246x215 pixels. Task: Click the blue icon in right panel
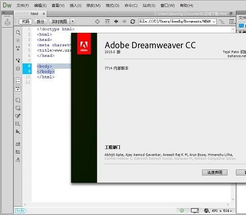[241, 26]
